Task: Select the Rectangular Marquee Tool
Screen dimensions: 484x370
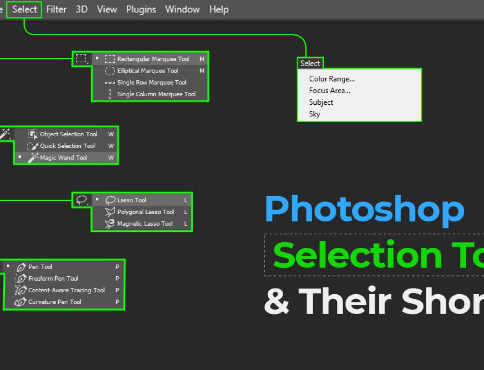Action: pyautogui.click(x=152, y=58)
